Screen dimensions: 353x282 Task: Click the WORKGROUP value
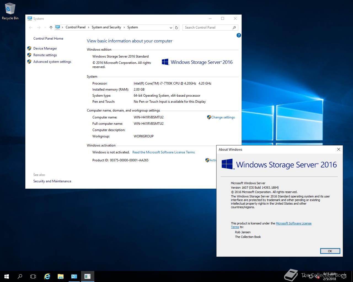click(144, 136)
